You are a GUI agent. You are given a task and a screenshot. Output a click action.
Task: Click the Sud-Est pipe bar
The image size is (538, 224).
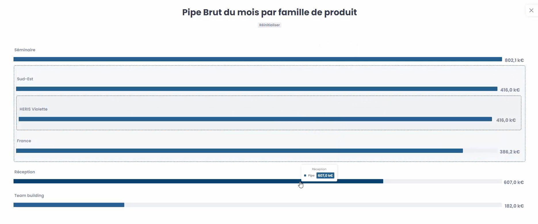coord(257,89)
